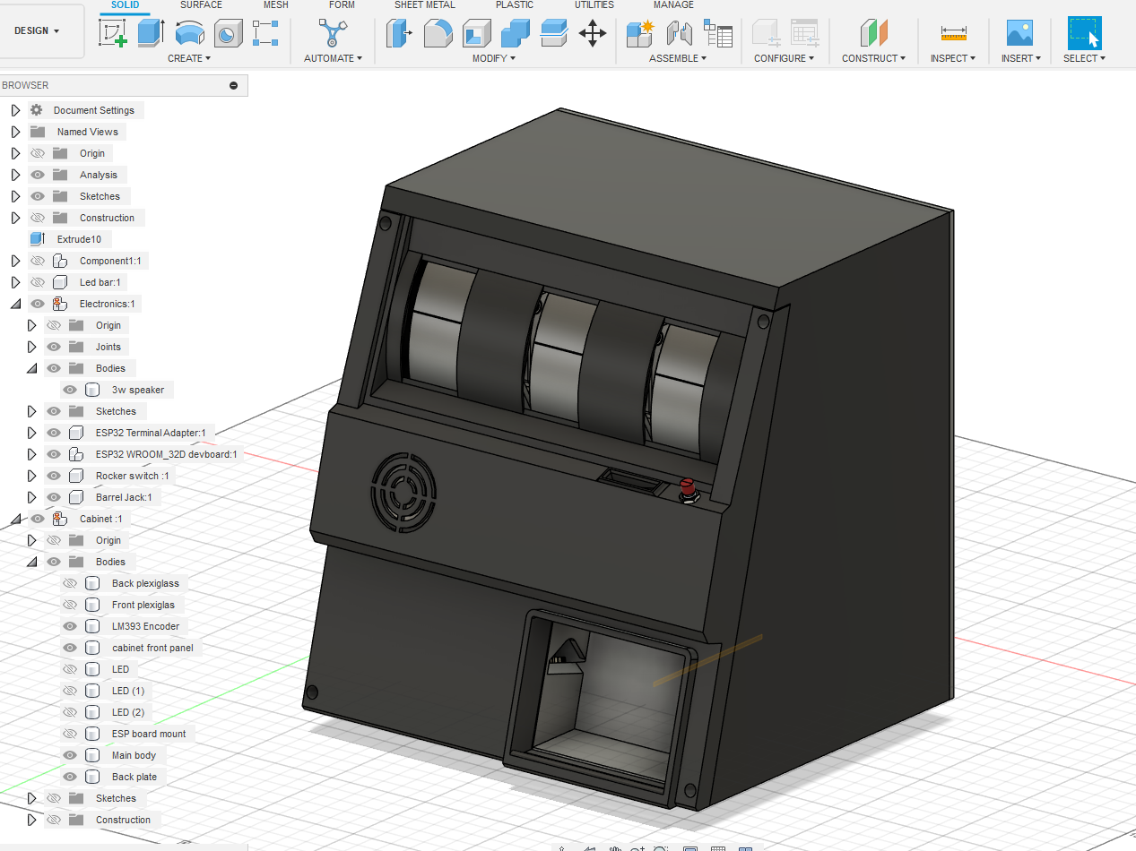
Task: Hide the Main body
Action: pos(70,755)
